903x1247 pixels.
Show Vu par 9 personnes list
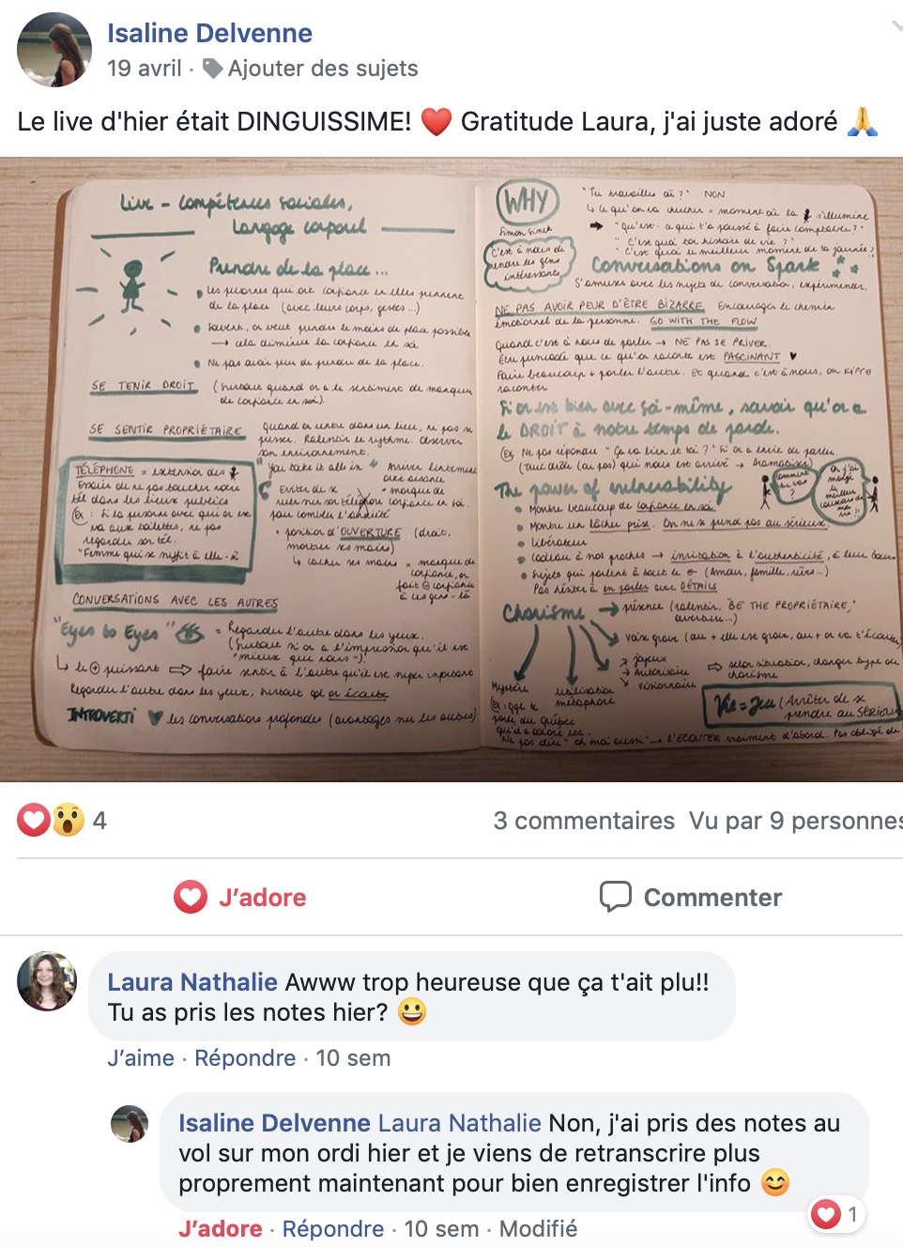point(796,821)
